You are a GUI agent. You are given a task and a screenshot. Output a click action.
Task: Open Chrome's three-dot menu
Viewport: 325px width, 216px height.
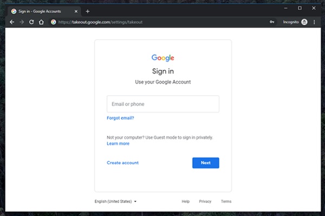pos(314,22)
